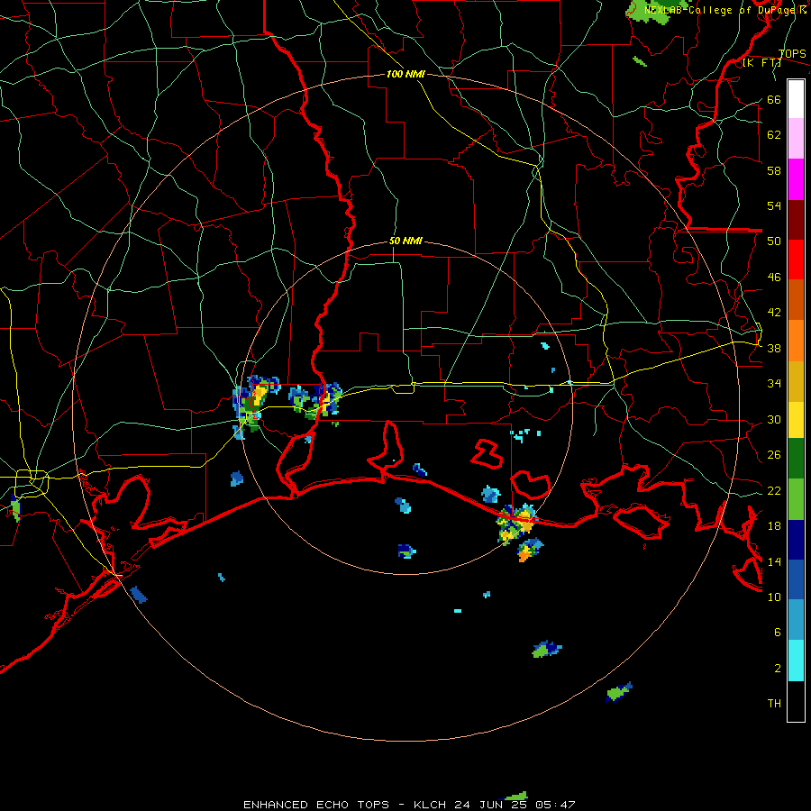Click the light green legend swatch
The image size is (811, 811).
796,499
